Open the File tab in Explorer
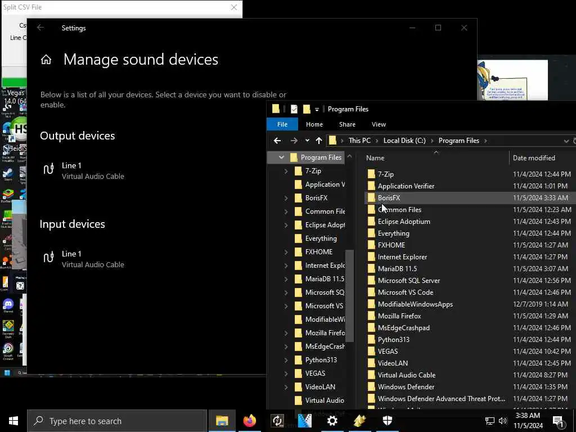Viewport: 576px width, 432px height. tap(282, 124)
